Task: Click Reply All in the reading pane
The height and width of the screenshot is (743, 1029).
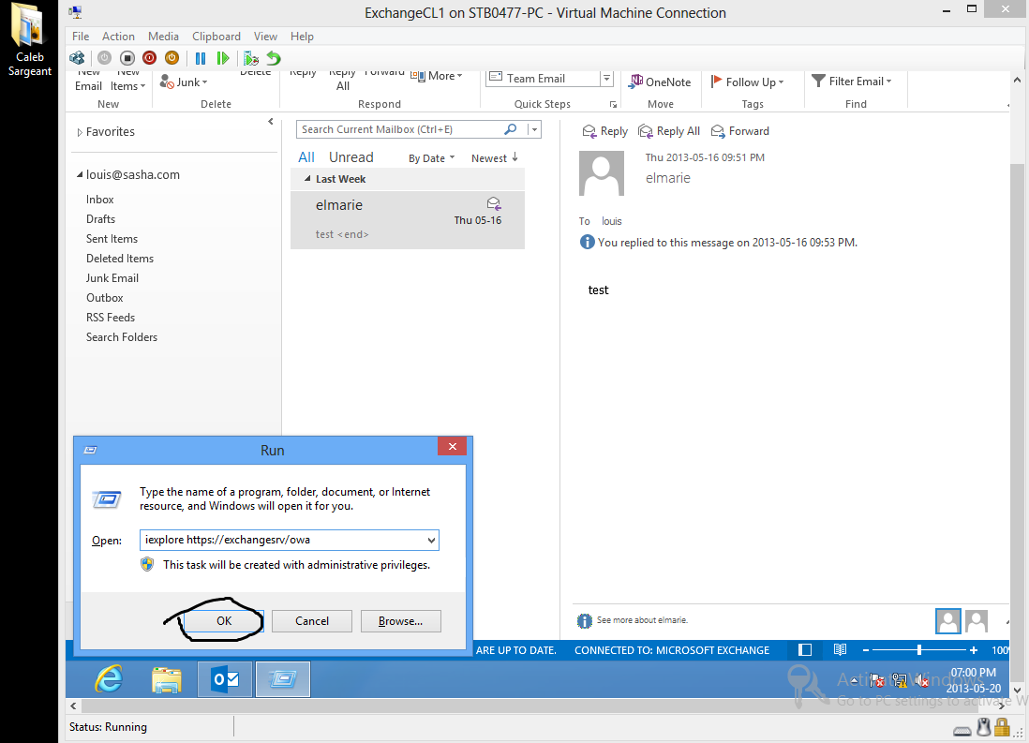Action: pos(669,131)
